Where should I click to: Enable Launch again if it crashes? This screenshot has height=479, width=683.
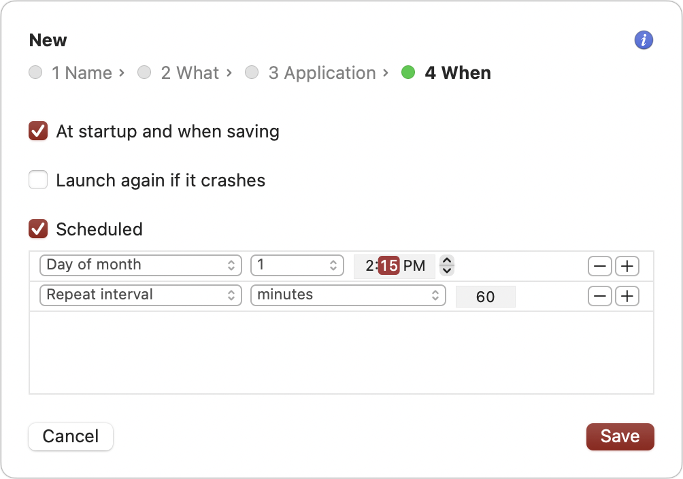[x=38, y=180]
